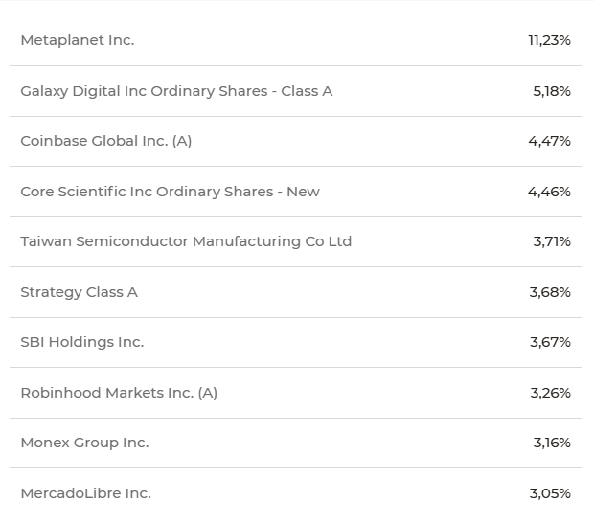Select the SBI Holdings Inc. row
This screenshot has height=524, width=594.
[x=295, y=342]
